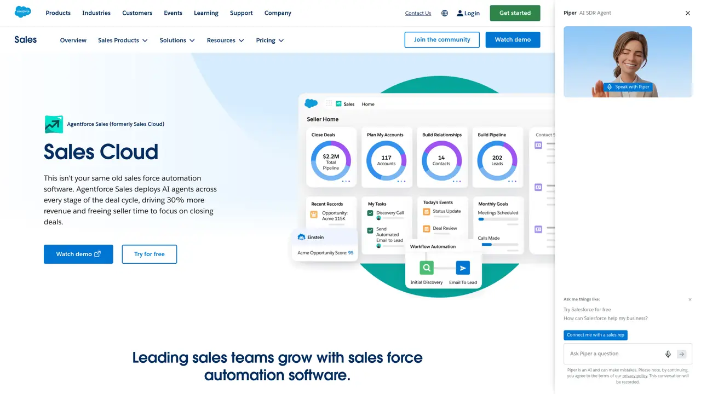The height and width of the screenshot is (394, 701).
Task: Open the Events menu
Action: (x=173, y=13)
